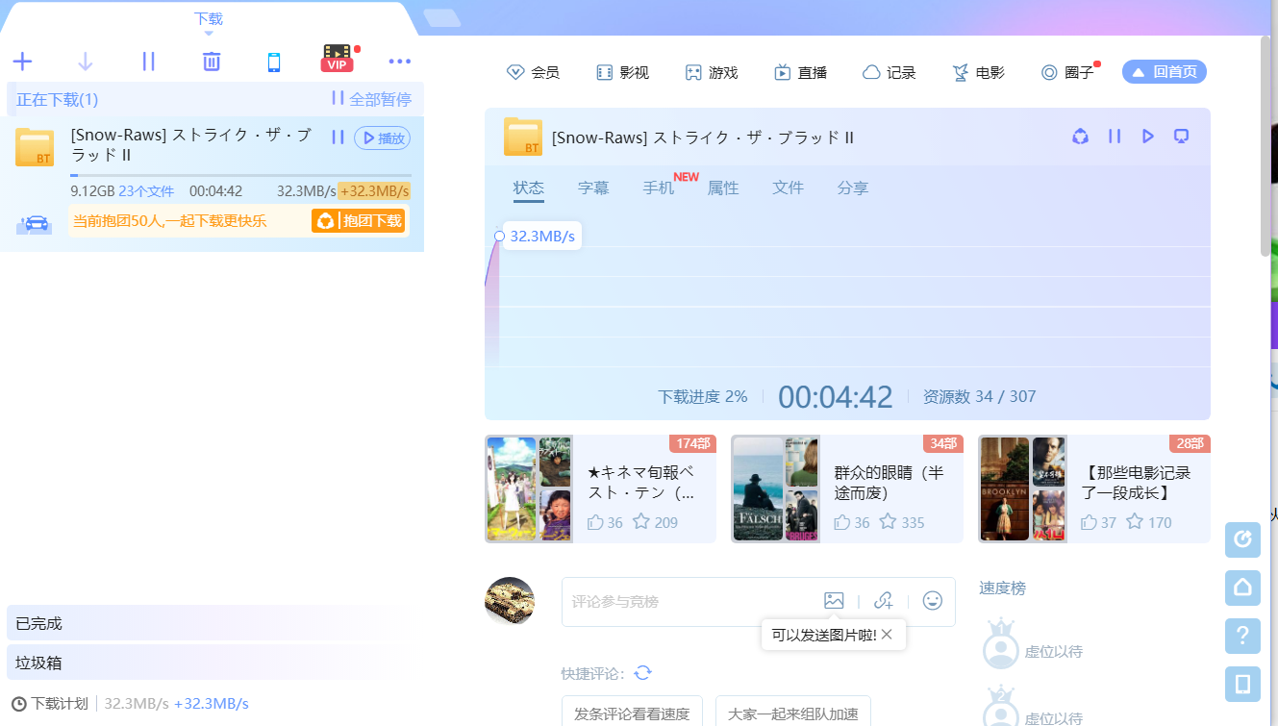This screenshot has width=1278, height=726.
Task: Pause the Snow-Raws download task
Action: tap(338, 138)
